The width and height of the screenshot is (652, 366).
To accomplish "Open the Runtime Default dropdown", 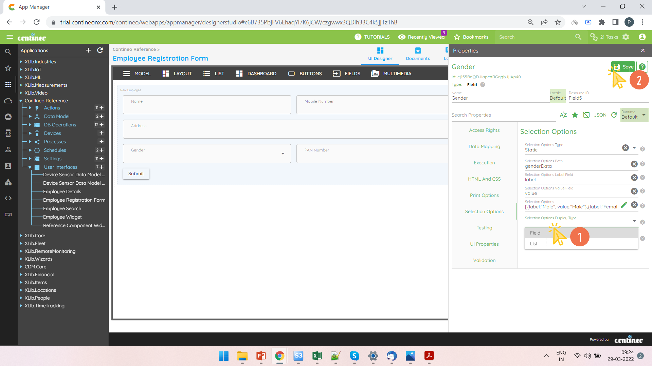I will point(634,115).
